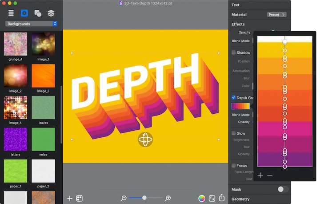Click the share export icon
This screenshot has height=204, width=320.
[x=222, y=198]
